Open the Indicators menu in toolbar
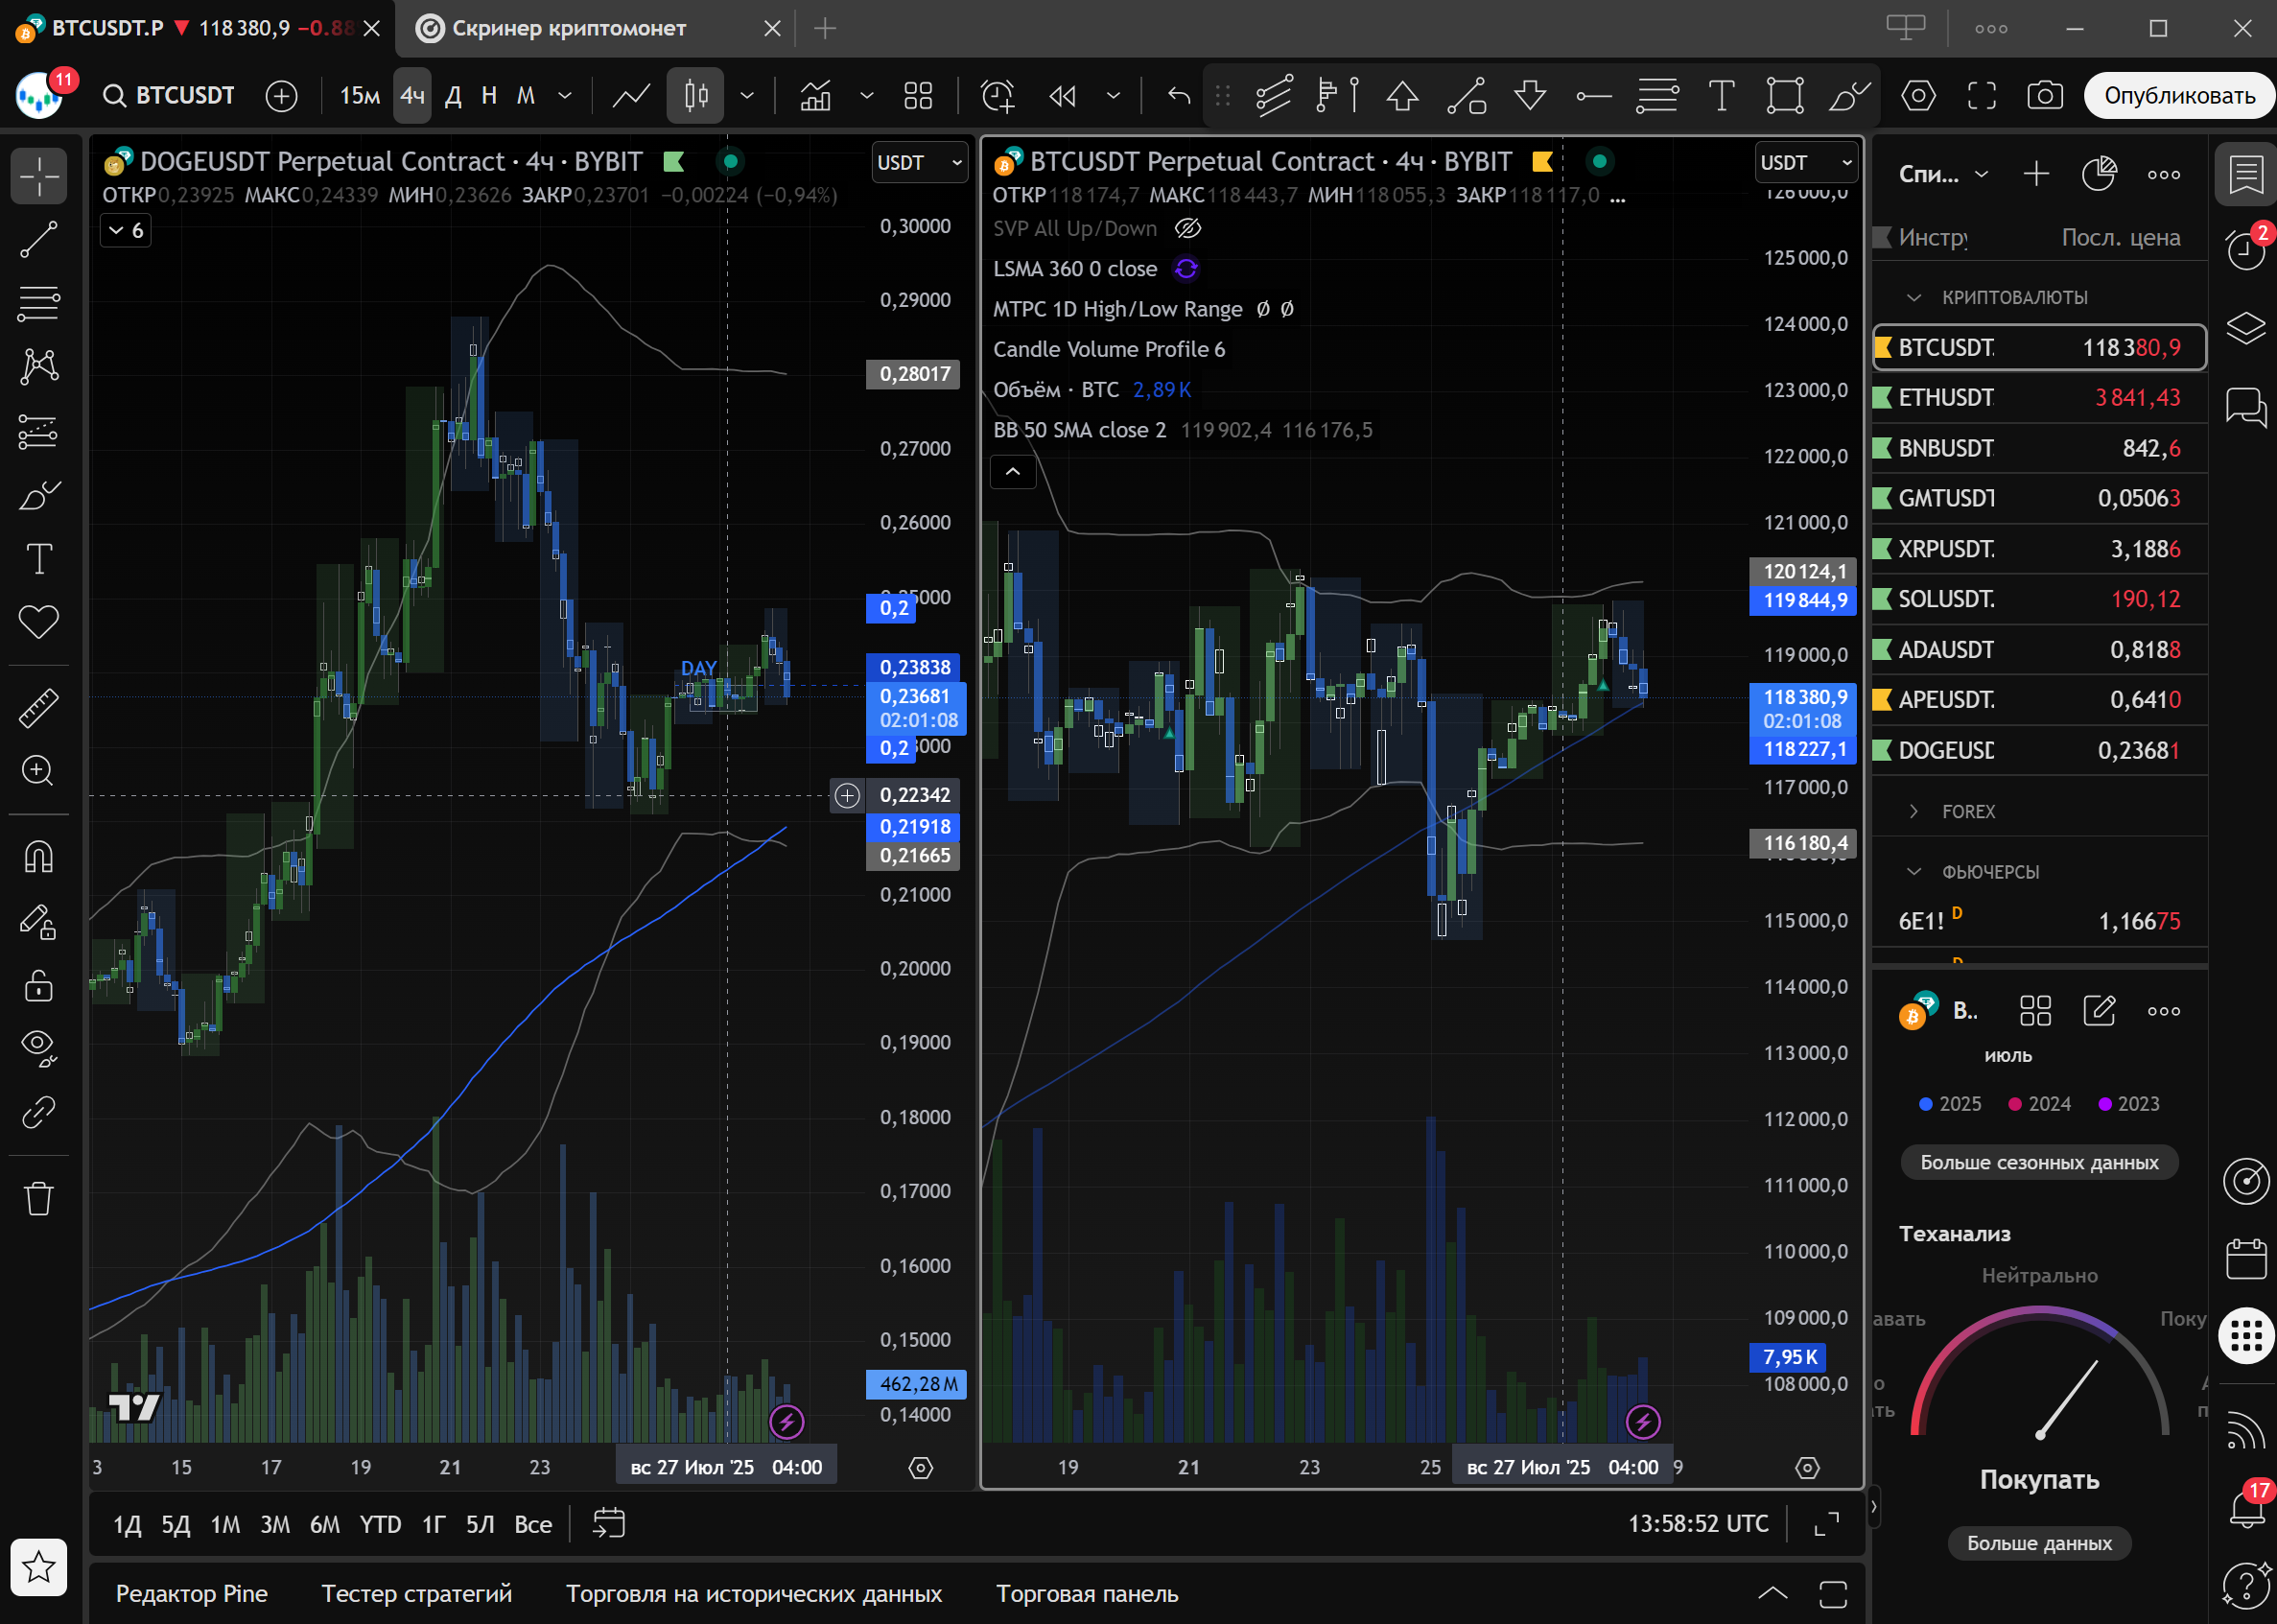 (x=815, y=96)
